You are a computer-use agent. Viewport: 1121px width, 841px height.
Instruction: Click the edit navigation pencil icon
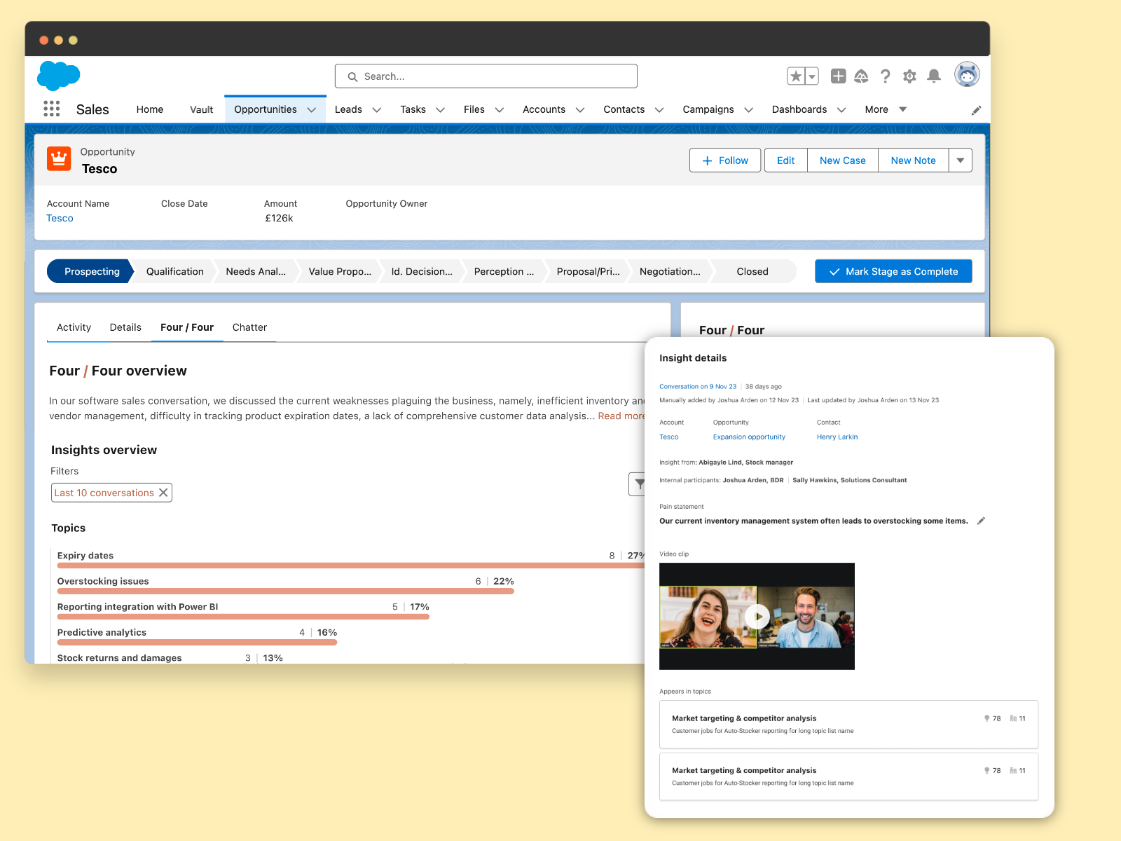[x=976, y=110]
